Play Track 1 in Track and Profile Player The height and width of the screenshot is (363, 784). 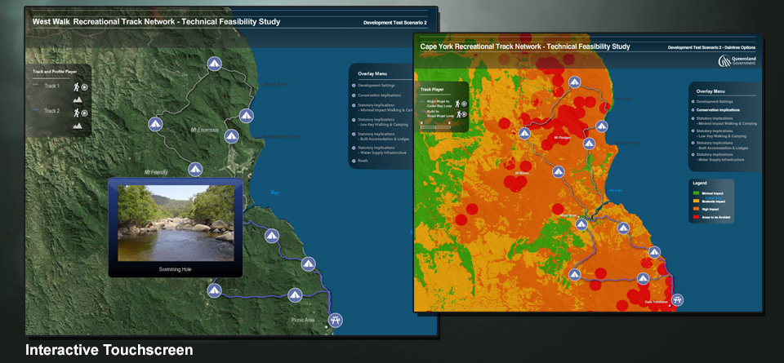85,86
